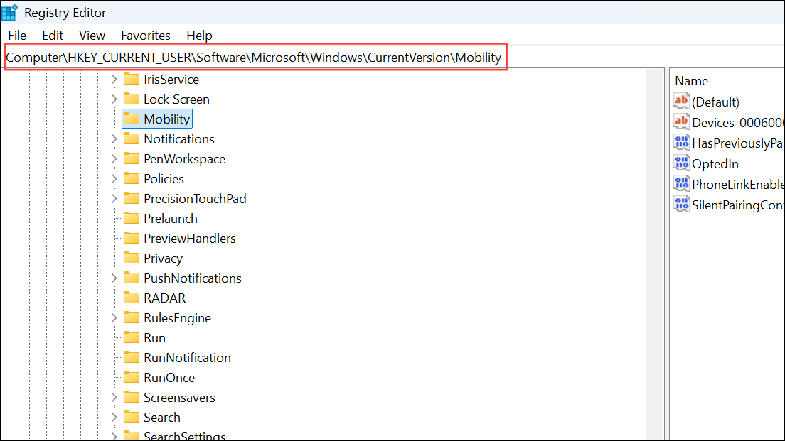Image resolution: width=785 pixels, height=441 pixels.
Task: Click the PrecisionTouchPad folder icon
Action: click(x=131, y=199)
